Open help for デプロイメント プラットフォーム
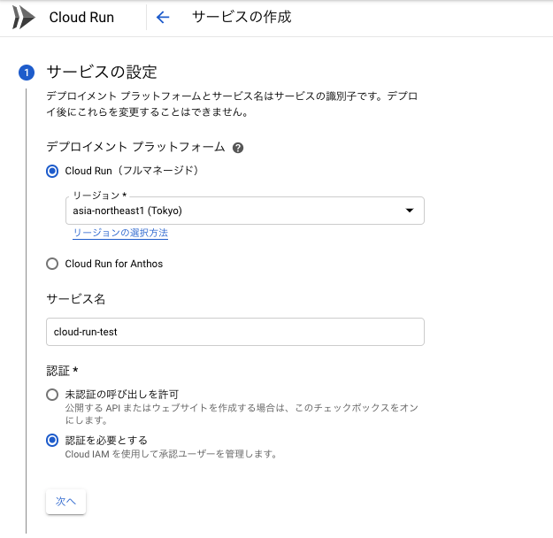 (x=238, y=148)
